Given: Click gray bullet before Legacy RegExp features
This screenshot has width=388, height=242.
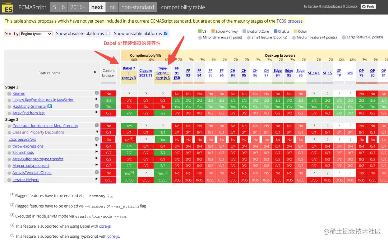Looking at the screenshot, I should [9, 100].
